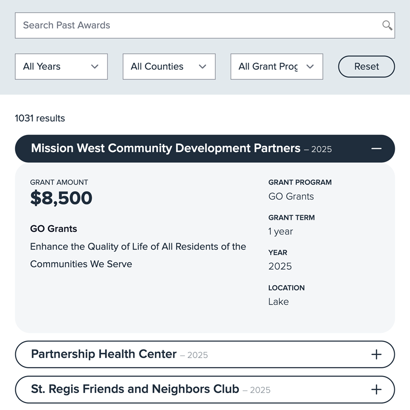Viewport: 410px width, 410px height.
Task: Click the bold GO Grants heading
Action: pyautogui.click(x=54, y=229)
